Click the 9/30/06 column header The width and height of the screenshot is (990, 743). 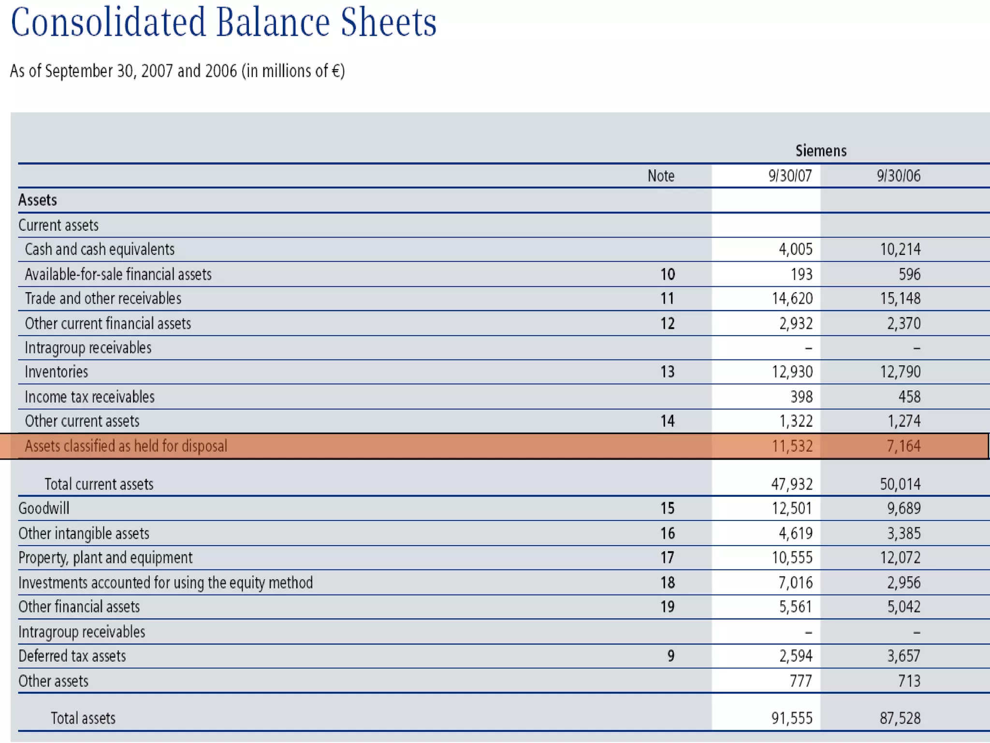(x=898, y=176)
